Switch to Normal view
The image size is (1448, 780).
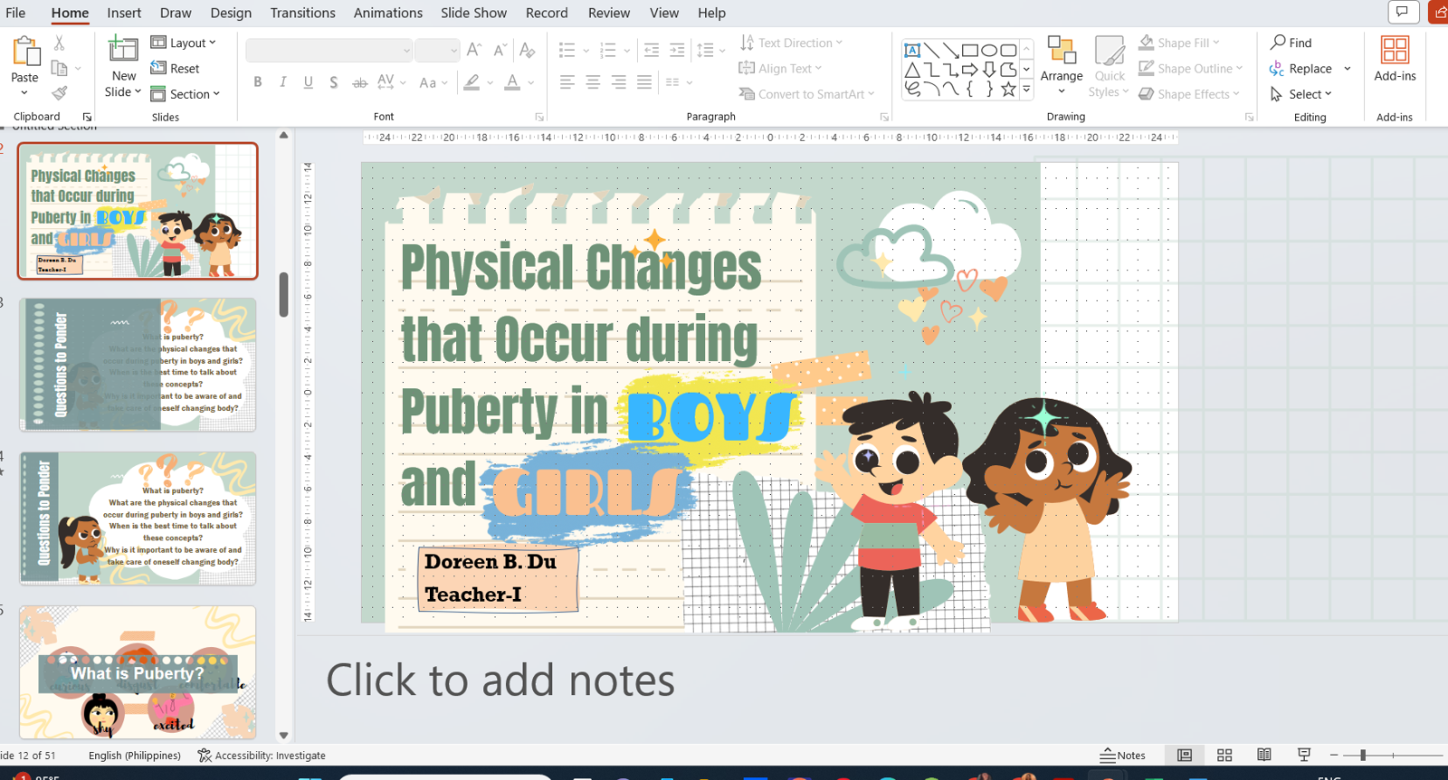click(x=1185, y=755)
